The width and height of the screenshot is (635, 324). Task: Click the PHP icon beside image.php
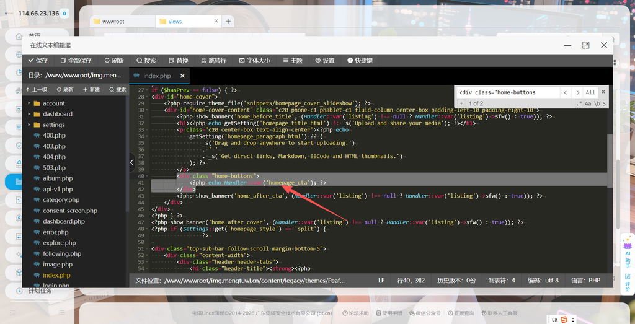37,264
